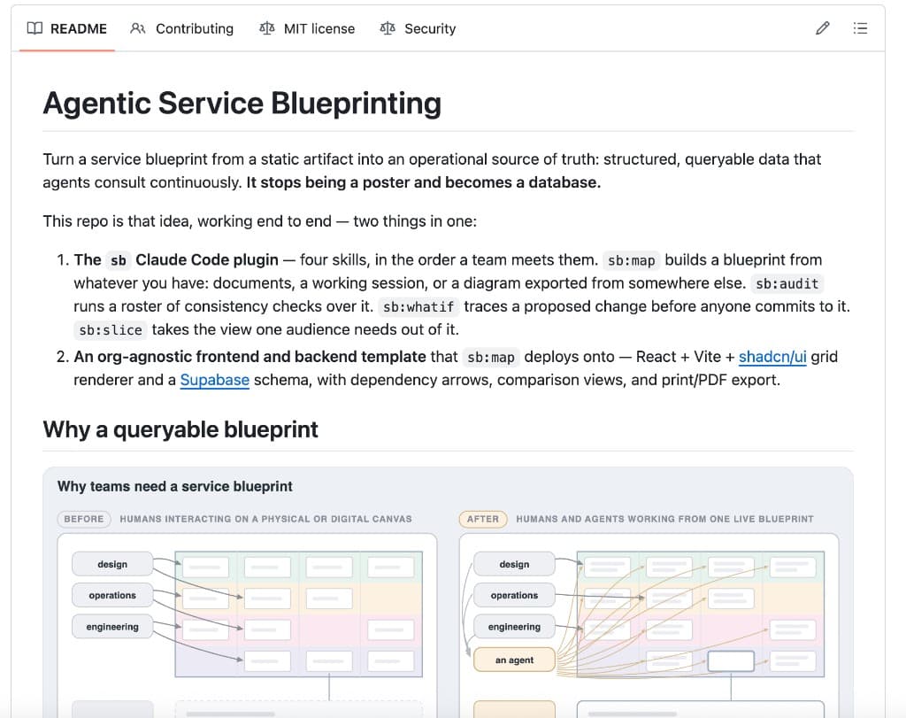Image resolution: width=906 pixels, height=718 pixels.
Task: Follow the shadcn/ui link
Action: click(772, 357)
